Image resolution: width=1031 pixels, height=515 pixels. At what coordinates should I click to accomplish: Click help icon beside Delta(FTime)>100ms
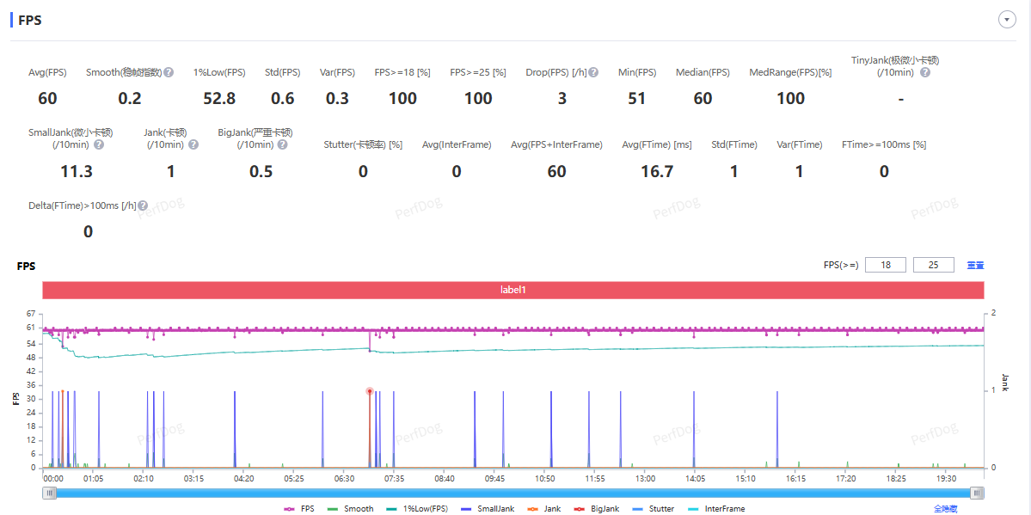(143, 205)
